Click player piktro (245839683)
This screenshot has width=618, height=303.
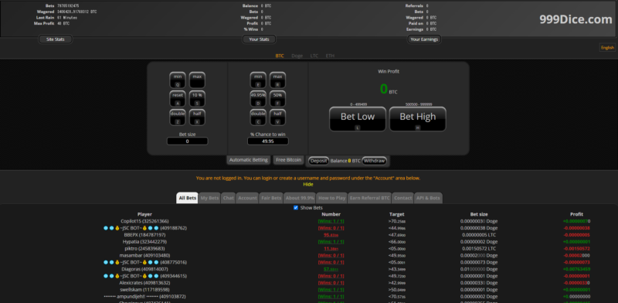(144, 249)
